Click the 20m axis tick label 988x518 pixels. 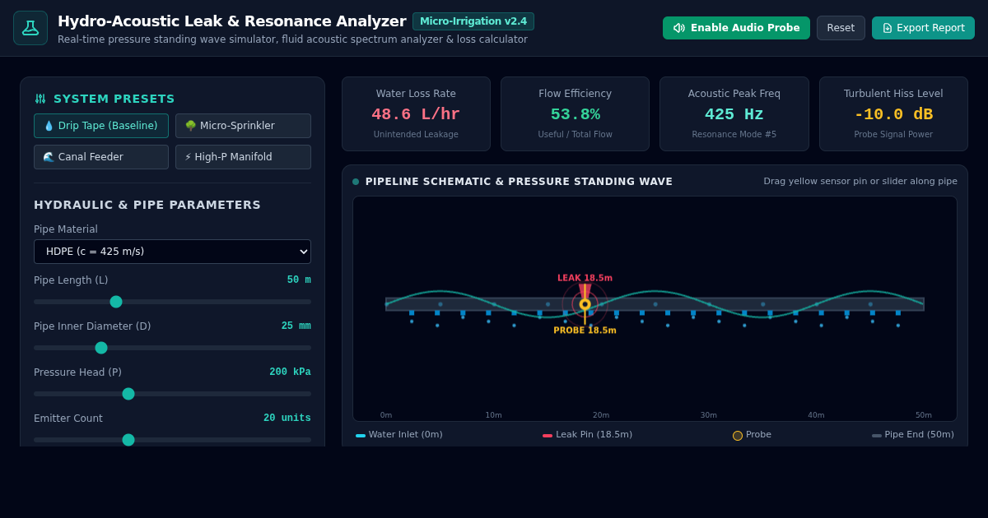(x=601, y=415)
